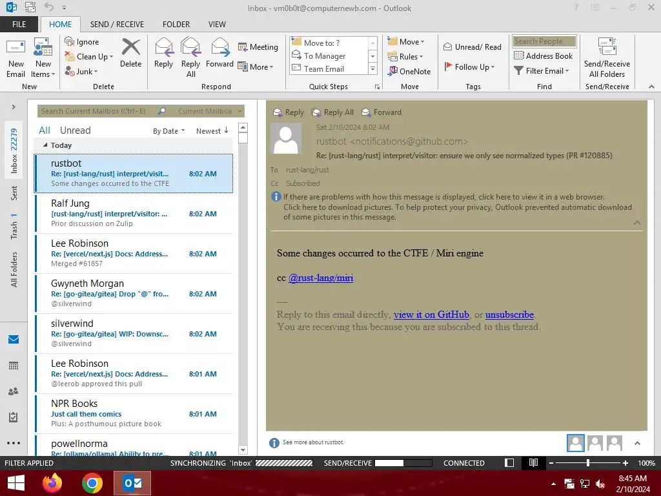Open the Rules dropdown
Viewport: 661px width, 496px height.
(405, 57)
